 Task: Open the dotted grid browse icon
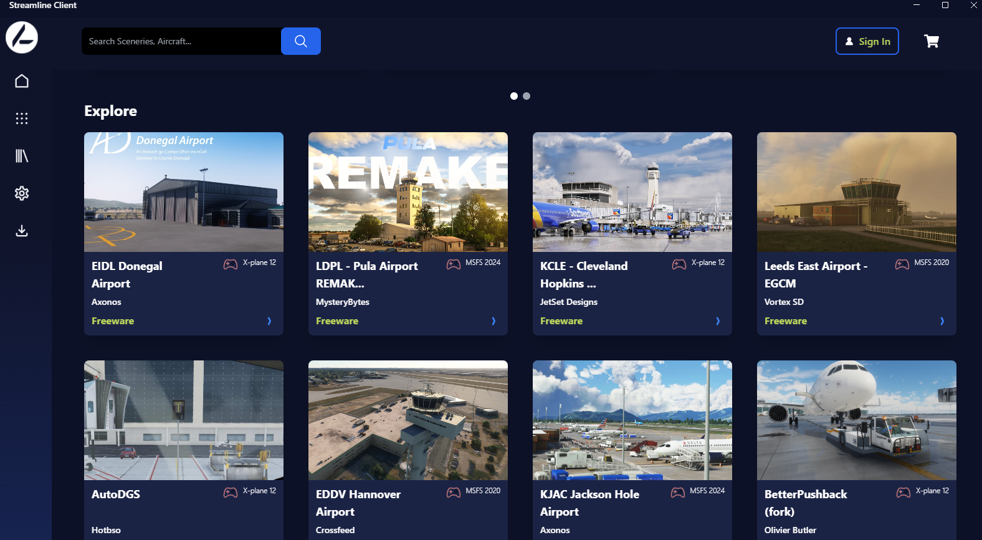point(22,118)
